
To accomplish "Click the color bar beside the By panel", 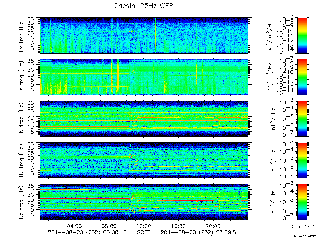I will [302, 161].
